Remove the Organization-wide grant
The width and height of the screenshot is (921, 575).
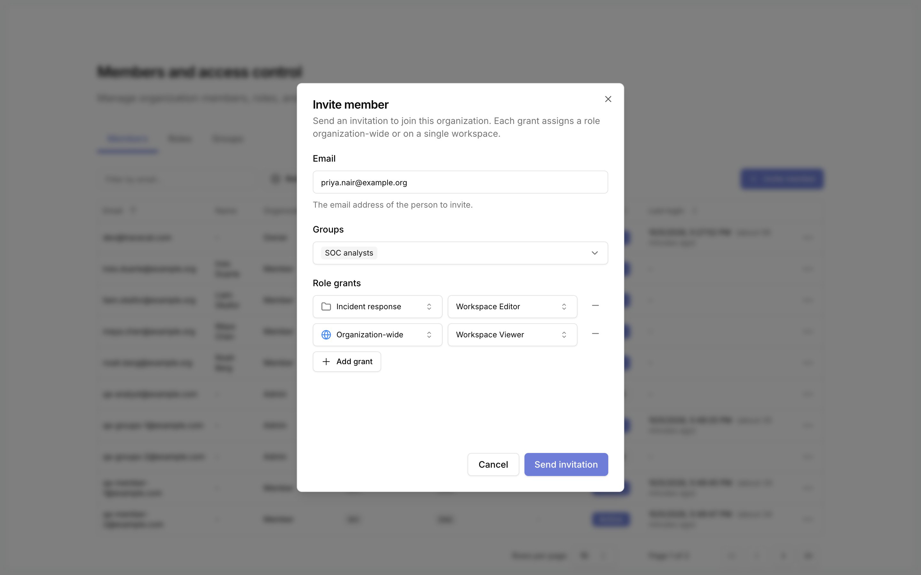click(595, 334)
